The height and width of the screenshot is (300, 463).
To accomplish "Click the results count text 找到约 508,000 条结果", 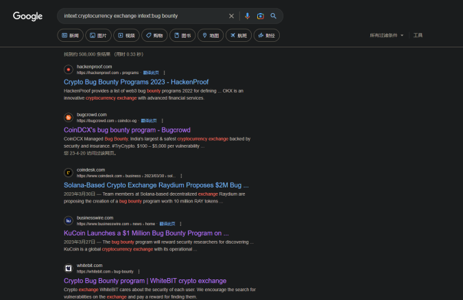I will pyautogui.click(x=87, y=54).
